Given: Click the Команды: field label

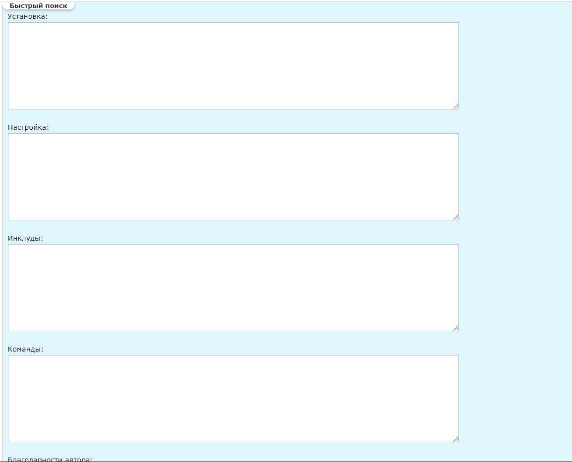Looking at the screenshot, I should click(x=26, y=349).
